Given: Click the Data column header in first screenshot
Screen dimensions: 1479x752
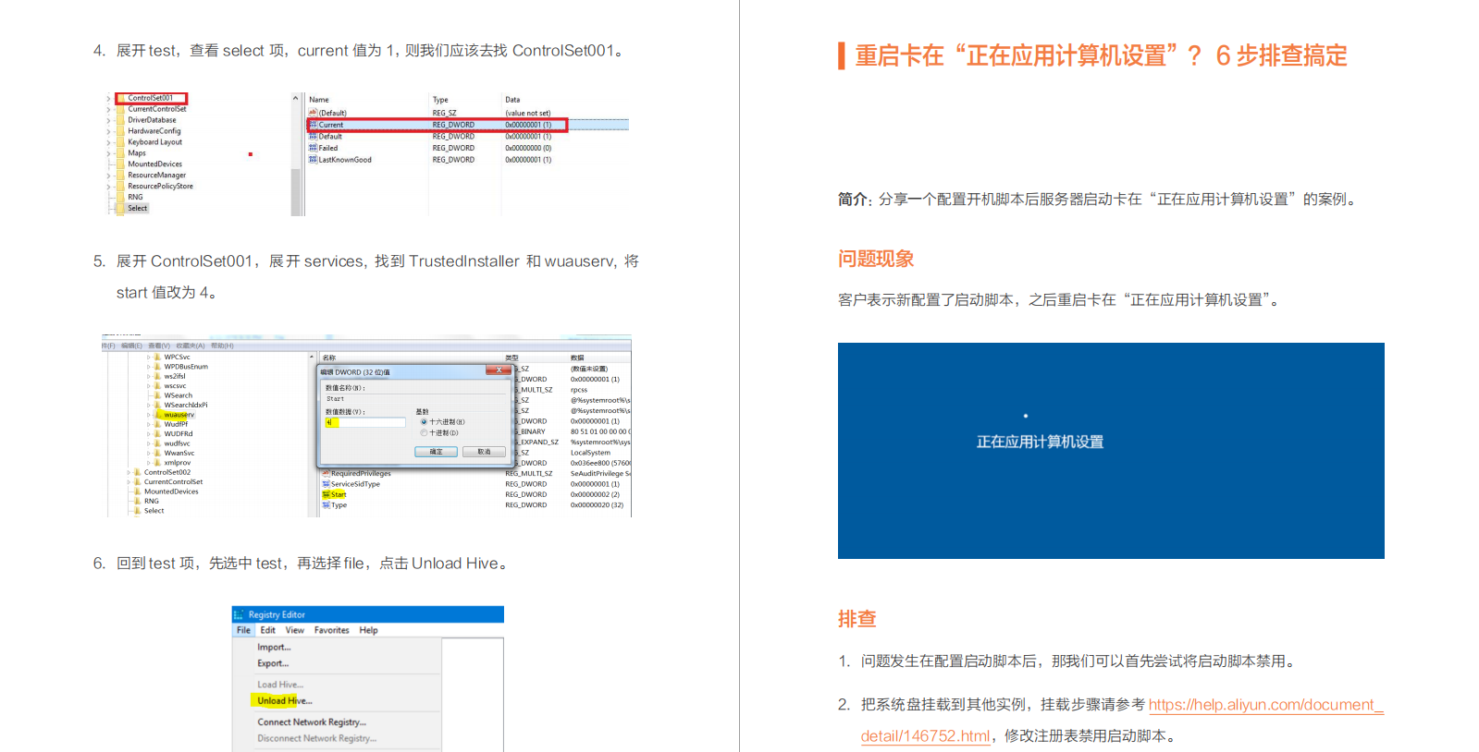Looking at the screenshot, I should (x=512, y=100).
